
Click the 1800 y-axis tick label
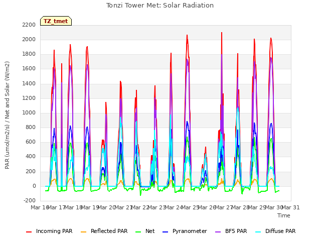(29, 54)
